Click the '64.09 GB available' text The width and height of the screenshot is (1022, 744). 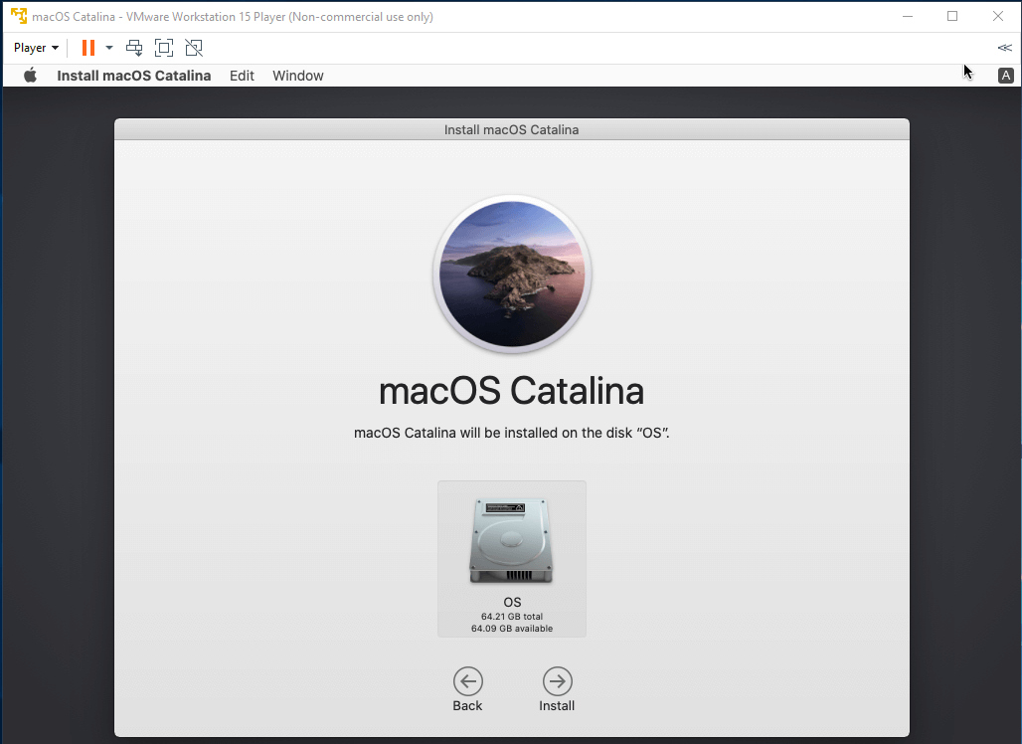(x=512, y=629)
